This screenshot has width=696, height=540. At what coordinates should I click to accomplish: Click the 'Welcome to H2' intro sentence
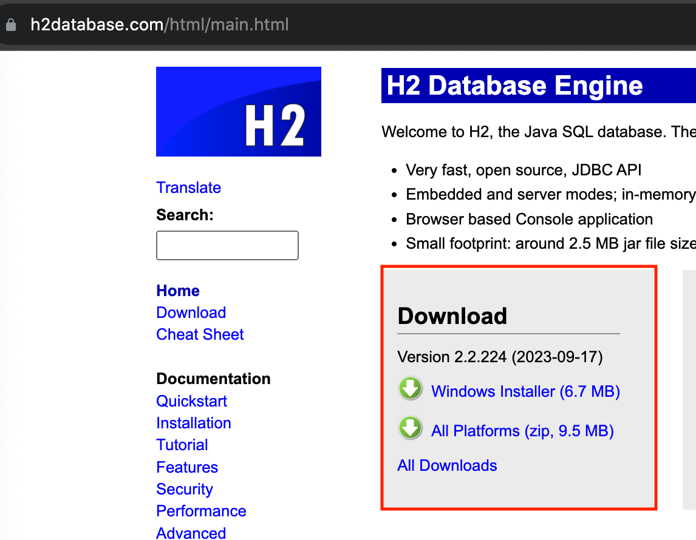pos(539,132)
